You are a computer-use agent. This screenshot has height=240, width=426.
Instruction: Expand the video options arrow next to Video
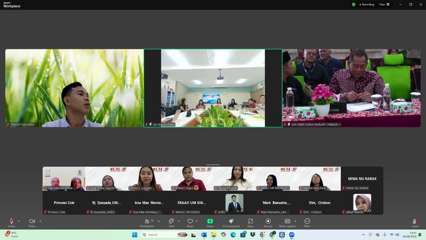(40, 221)
